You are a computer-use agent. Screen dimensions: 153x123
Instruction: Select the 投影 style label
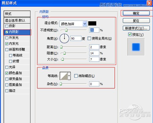coord(12,26)
